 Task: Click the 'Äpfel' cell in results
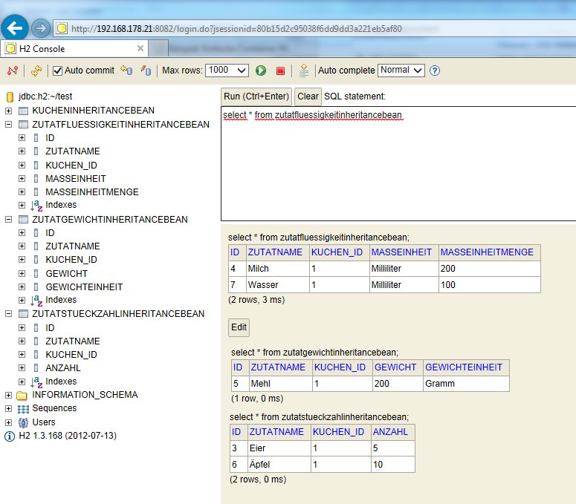pyautogui.click(x=279, y=465)
